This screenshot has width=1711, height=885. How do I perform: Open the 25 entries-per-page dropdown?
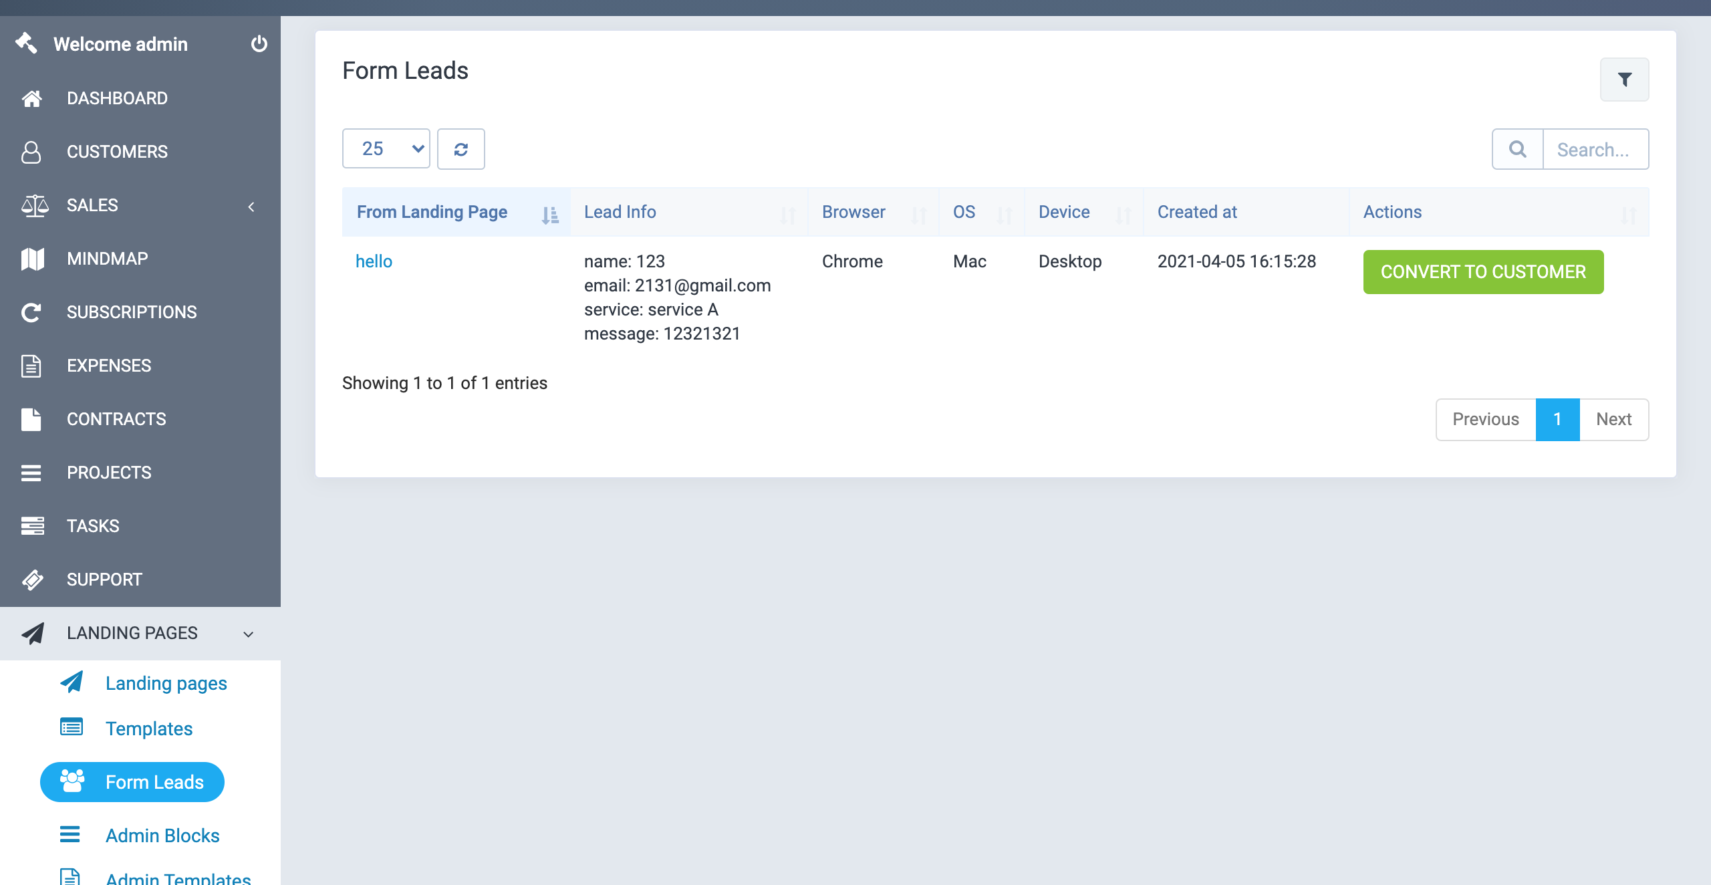[x=386, y=148]
